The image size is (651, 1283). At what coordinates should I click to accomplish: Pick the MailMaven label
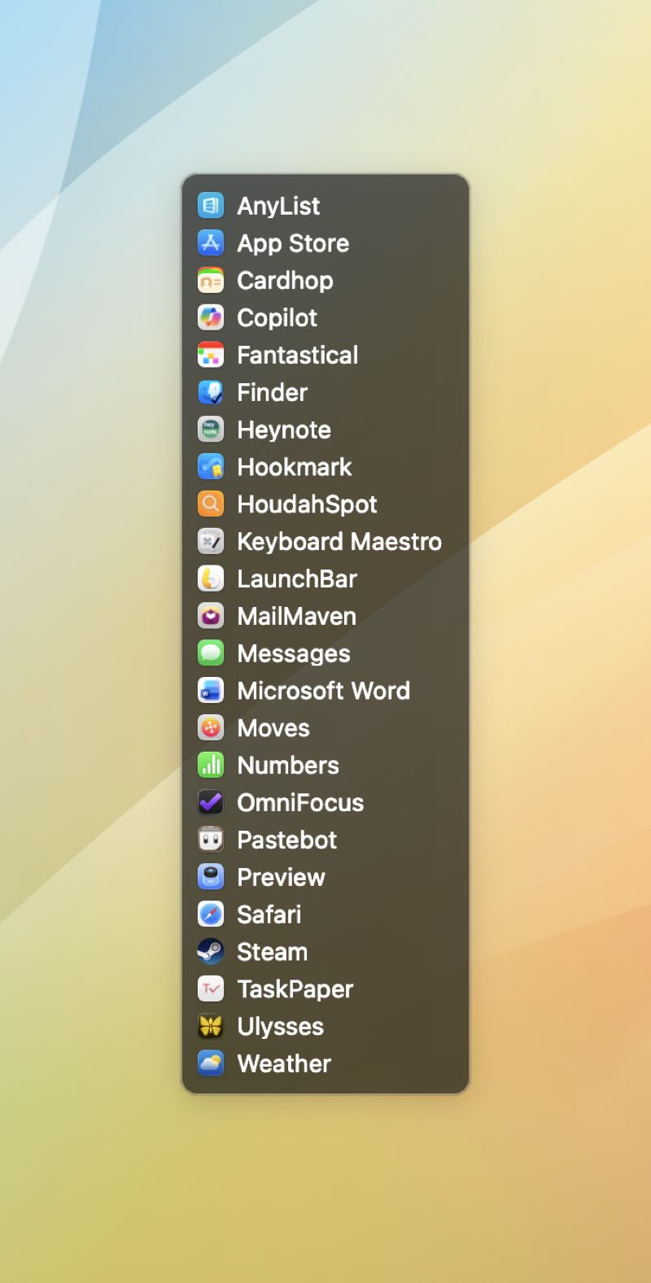(x=296, y=616)
